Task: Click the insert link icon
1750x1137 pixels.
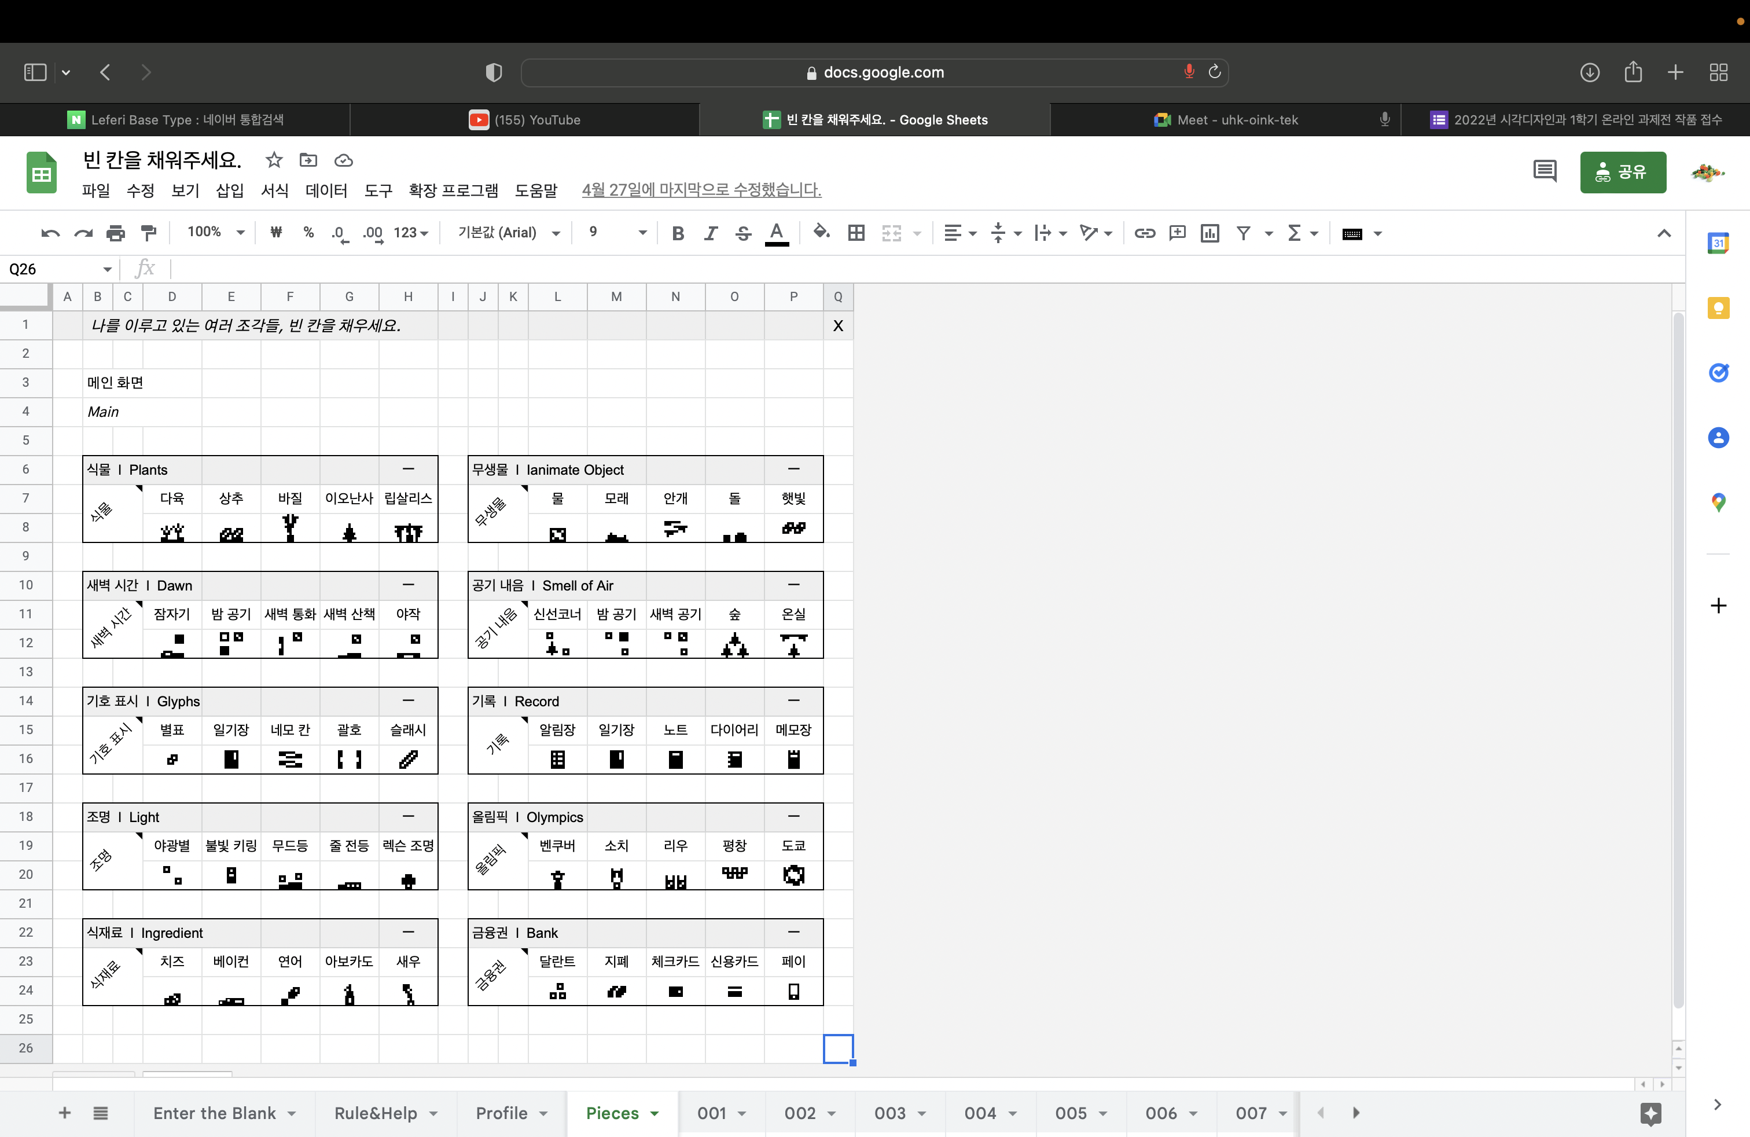Action: 1144,233
